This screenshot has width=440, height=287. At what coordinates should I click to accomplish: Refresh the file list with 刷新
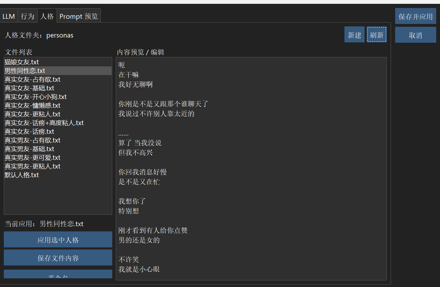(x=377, y=35)
